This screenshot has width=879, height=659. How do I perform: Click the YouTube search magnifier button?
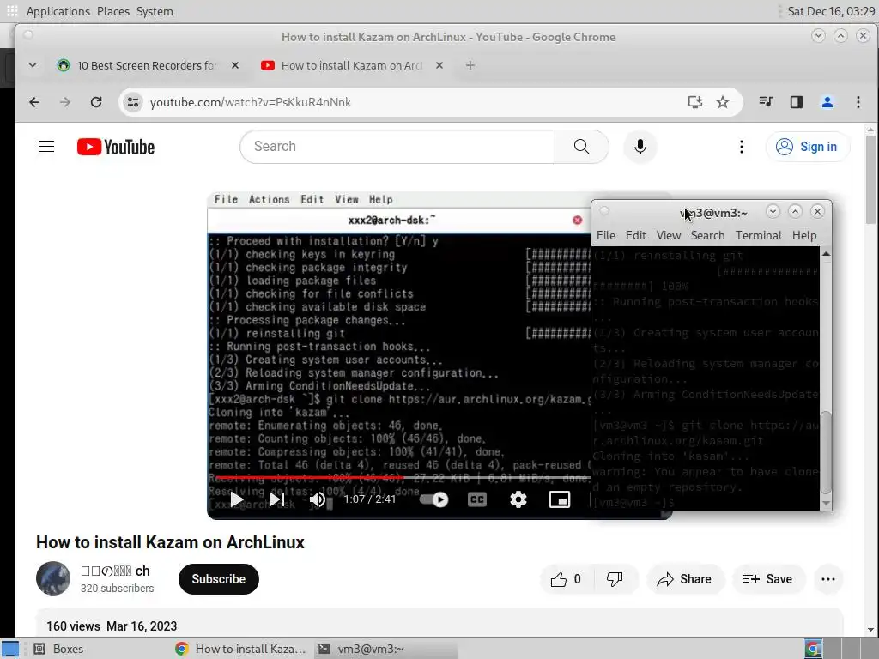[x=582, y=147]
